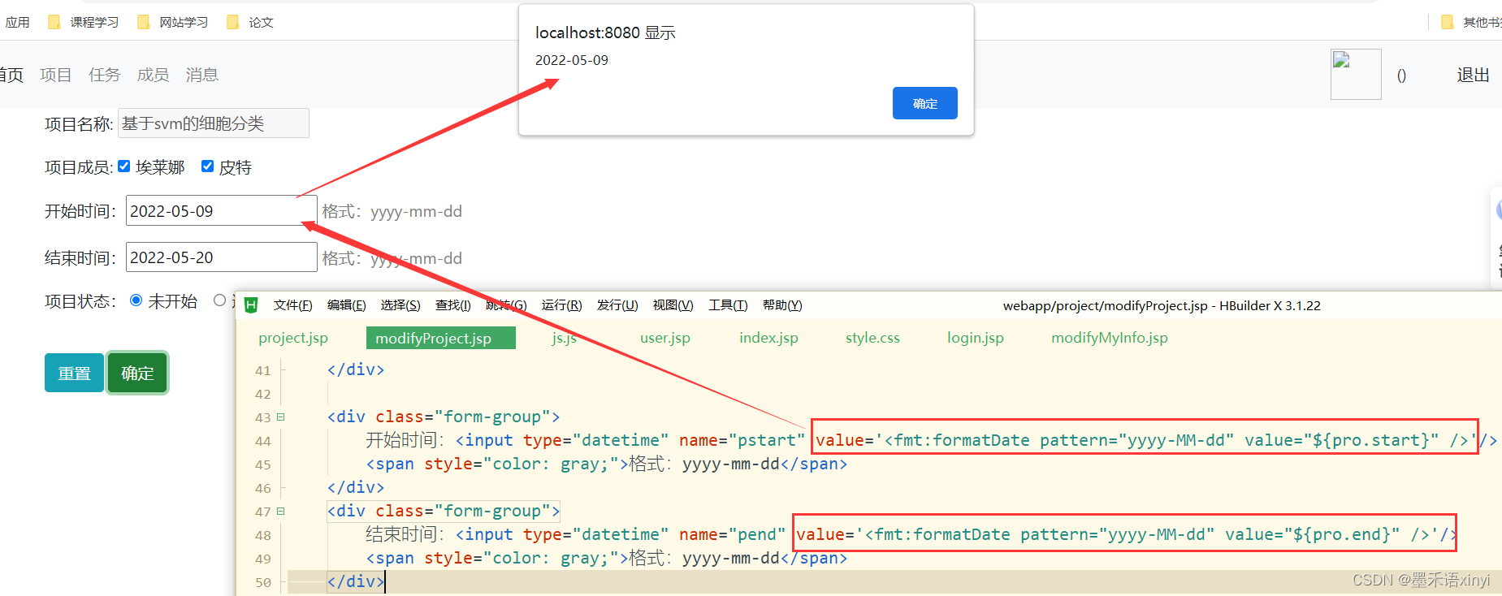The height and width of the screenshot is (596, 1502).
Task: Go to the 项目 nav link
Action: coord(56,75)
